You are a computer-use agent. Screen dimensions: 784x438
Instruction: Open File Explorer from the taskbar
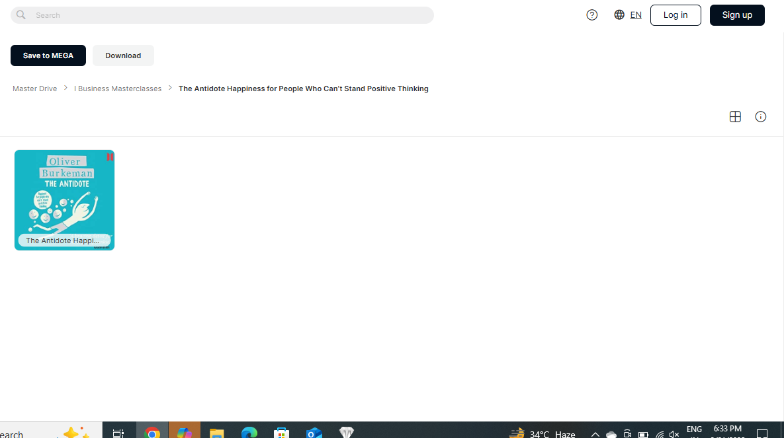[x=216, y=433]
